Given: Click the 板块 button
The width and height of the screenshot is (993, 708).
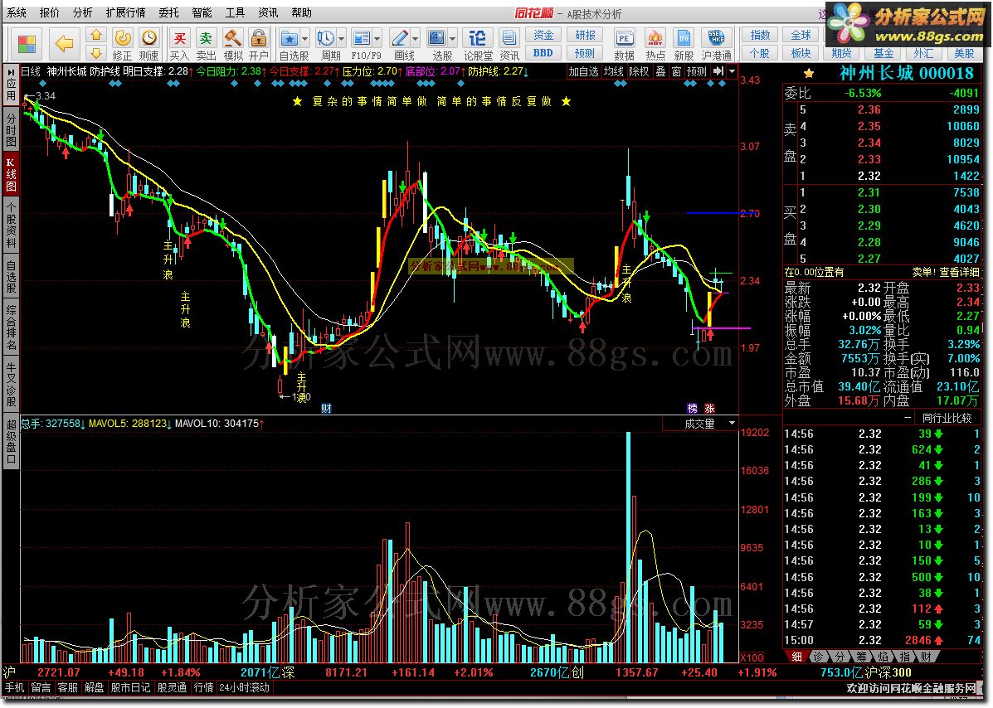Looking at the screenshot, I should (x=801, y=53).
